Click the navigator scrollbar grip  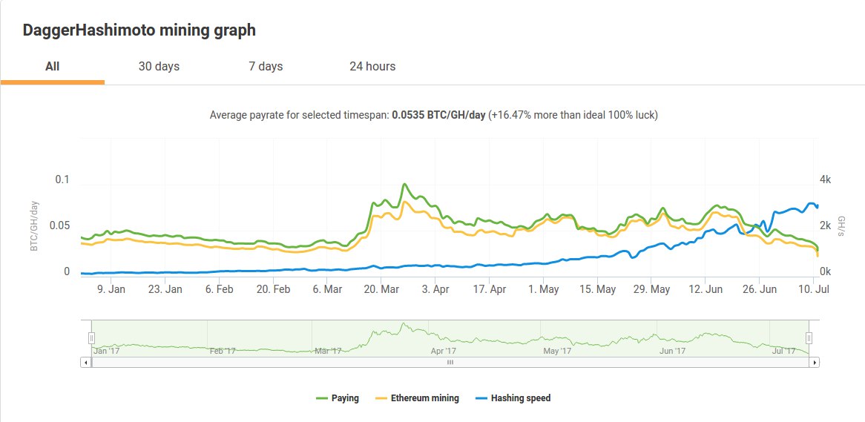pyautogui.click(x=450, y=363)
